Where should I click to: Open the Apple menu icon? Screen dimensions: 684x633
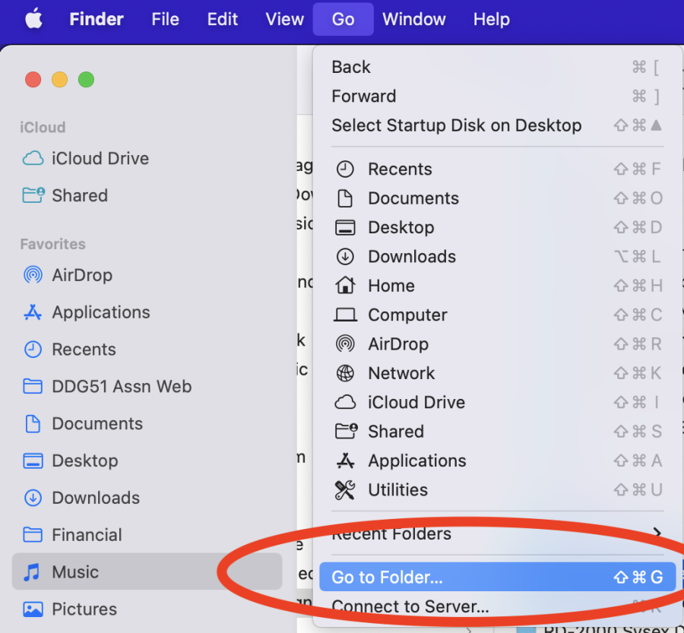(x=33, y=19)
